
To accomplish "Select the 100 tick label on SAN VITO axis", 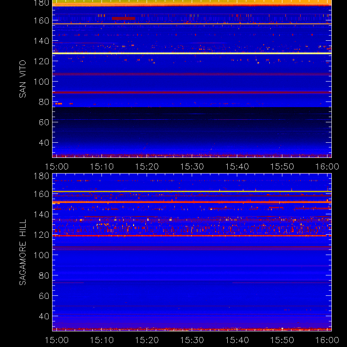I will [x=41, y=82].
